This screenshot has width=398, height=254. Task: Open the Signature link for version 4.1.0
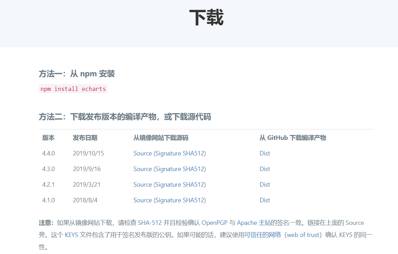[x=168, y=200]
